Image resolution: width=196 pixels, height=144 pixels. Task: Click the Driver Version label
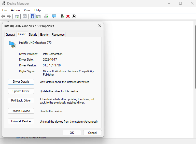pyautogui.click(x=28, y=65)
